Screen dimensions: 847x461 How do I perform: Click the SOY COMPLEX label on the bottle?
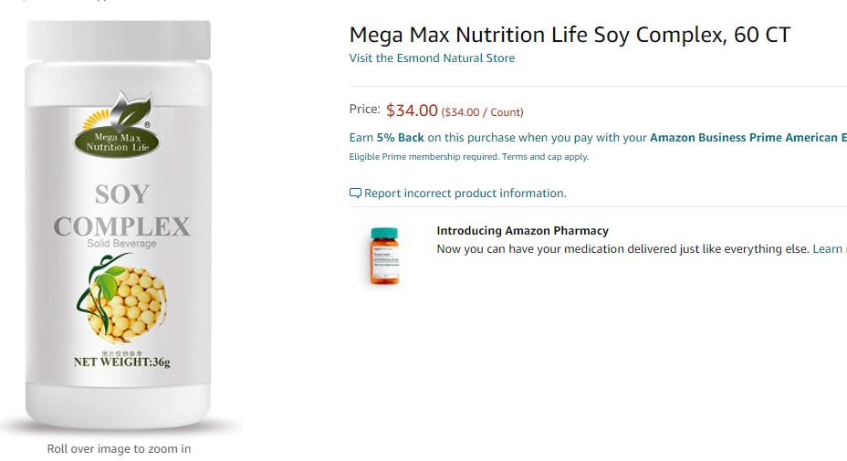tap(121, 212)
